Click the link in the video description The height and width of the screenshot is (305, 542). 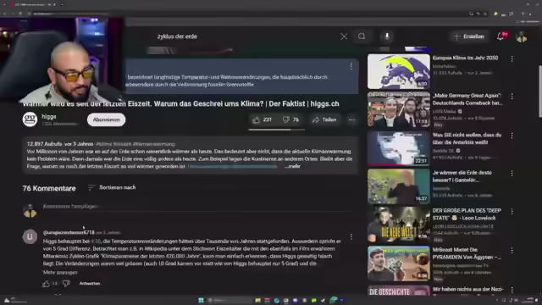click(232, 166)
